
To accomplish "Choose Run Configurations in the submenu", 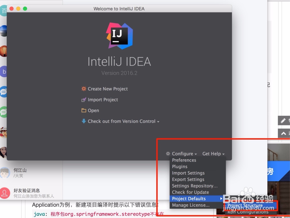I will pyautogui.click(x=251, y=212).
